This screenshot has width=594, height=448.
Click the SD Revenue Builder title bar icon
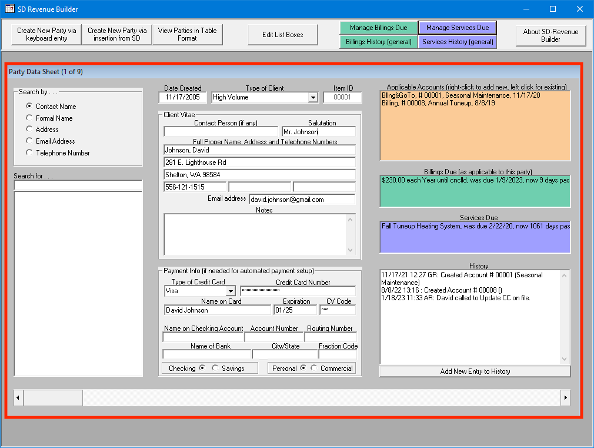[10, 9]
